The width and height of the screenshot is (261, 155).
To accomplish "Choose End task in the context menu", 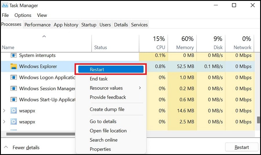I will click(x=99, y=79).
